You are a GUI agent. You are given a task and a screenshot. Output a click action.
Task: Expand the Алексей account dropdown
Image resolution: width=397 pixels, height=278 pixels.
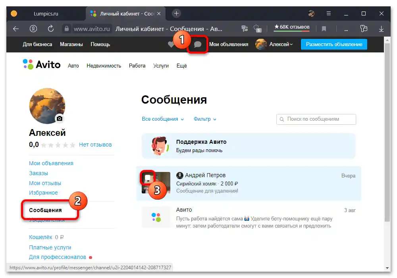point(281,44)
